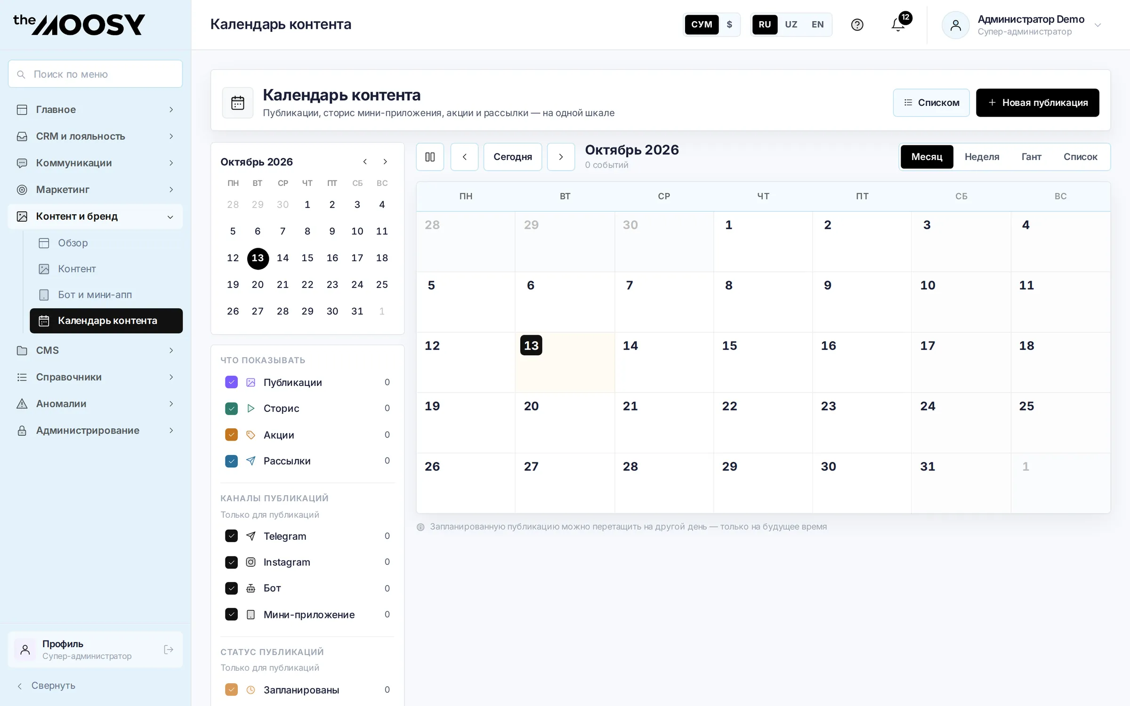Open the notifications bell
Image resolution: width=1130 pixels, height=706 pixels.
898,24
